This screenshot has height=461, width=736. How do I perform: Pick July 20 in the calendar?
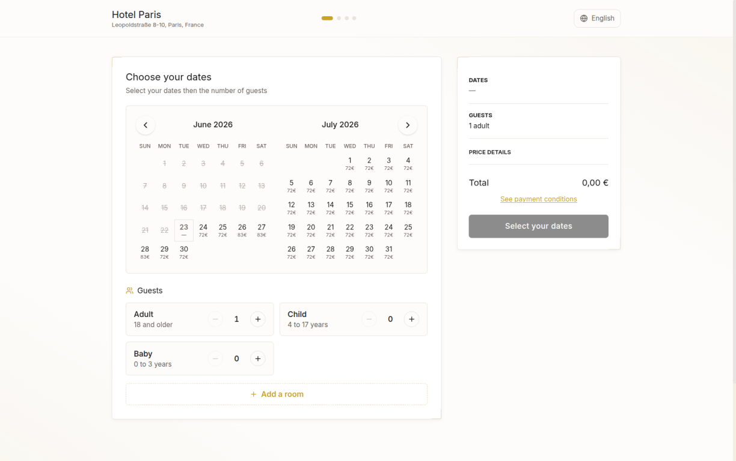(311, 230)
